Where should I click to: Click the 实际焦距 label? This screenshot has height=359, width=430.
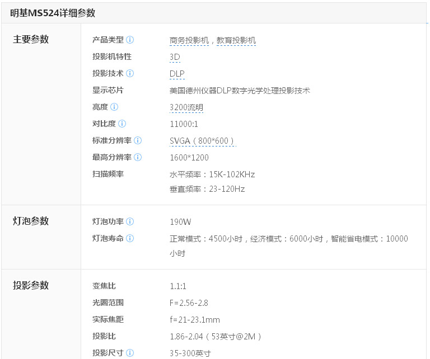coord(107,319)
